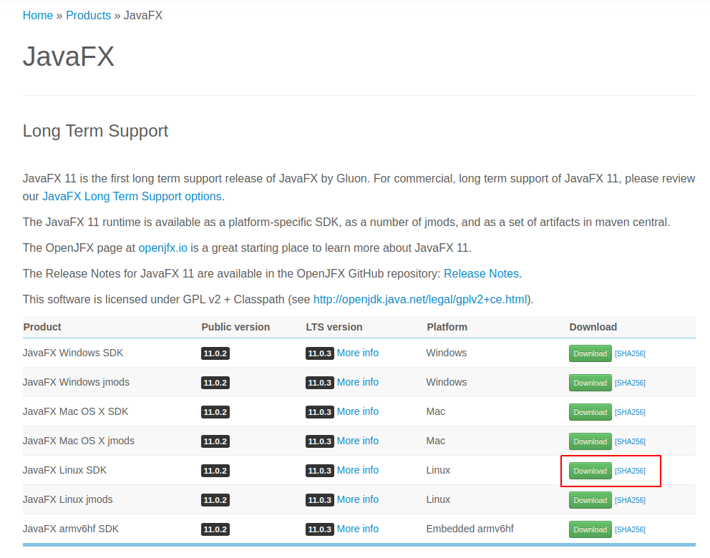Viewport: 710px width, 558px height.
Task: Click 11.0.3 badge in Mac OS X SDK row
Action: click(320, 412)
